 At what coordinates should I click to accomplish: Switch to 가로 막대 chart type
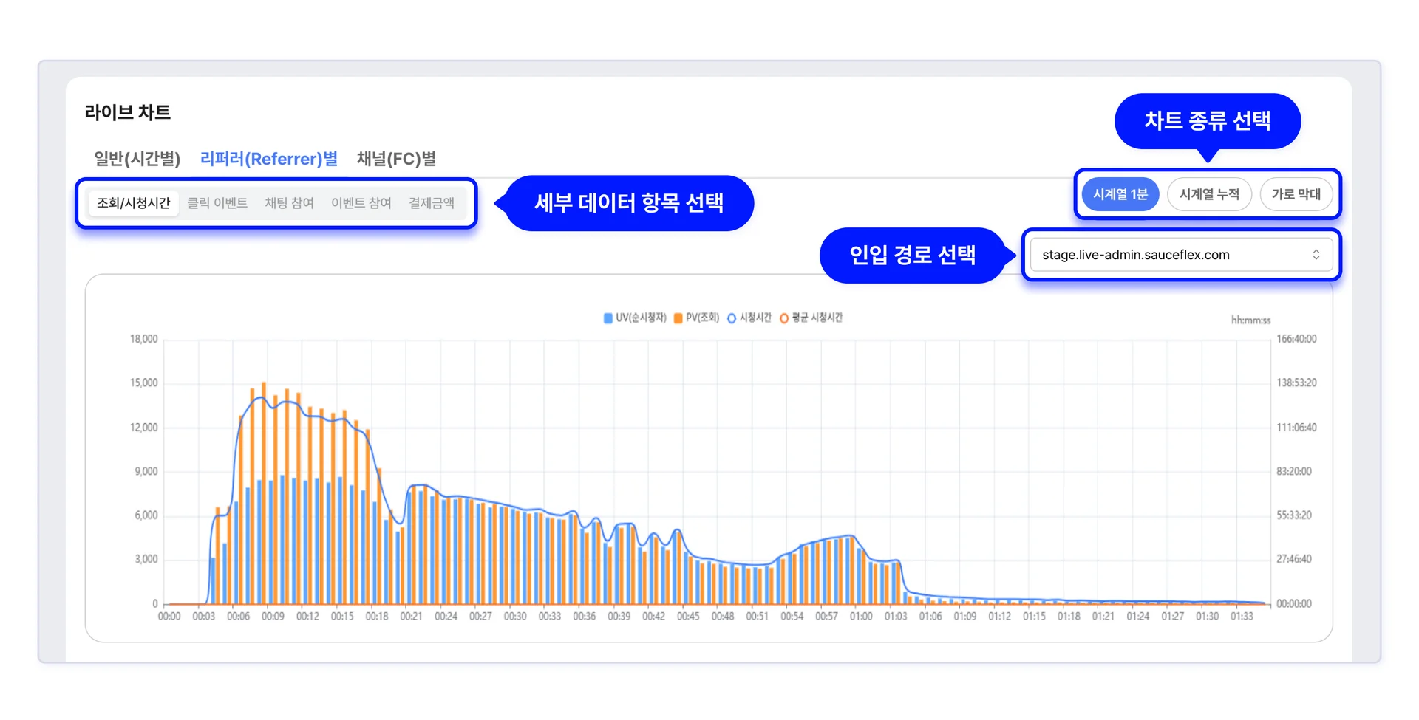point(1297,194)
